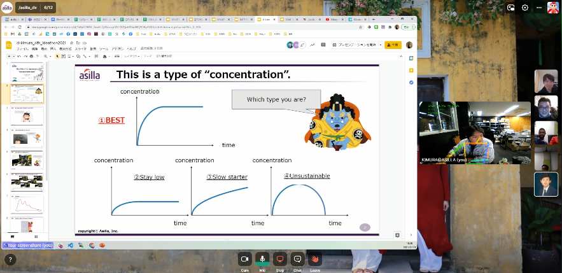Image resolution: width=562 pixels, height=273 pixels.
Task: Click the red character avatar at top-right corner
Action: pos(552,8)
